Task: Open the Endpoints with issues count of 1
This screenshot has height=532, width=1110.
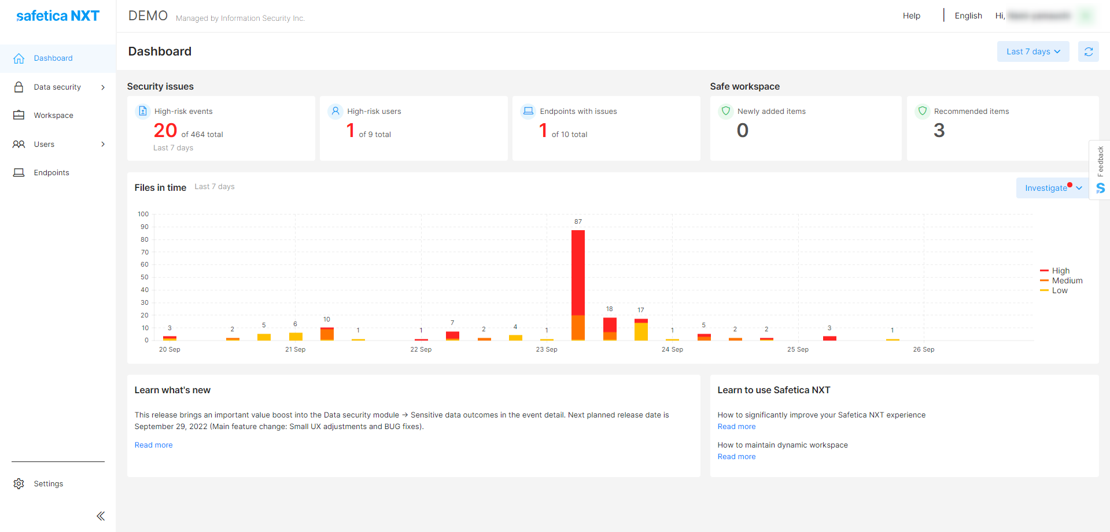Action: coord(543,131)
